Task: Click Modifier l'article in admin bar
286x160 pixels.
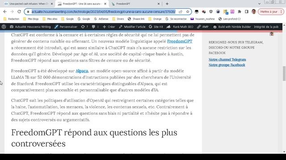Action: tap(132, 27)
